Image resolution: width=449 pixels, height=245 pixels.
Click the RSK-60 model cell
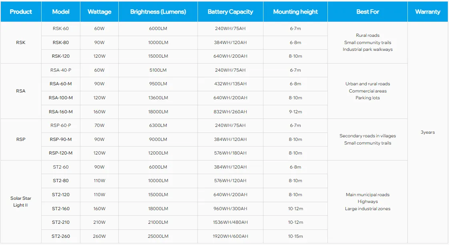point(61,29)
